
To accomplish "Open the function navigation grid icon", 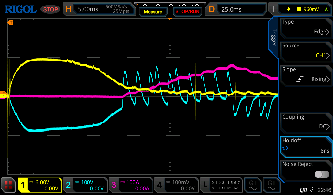I will coord(8,185).
